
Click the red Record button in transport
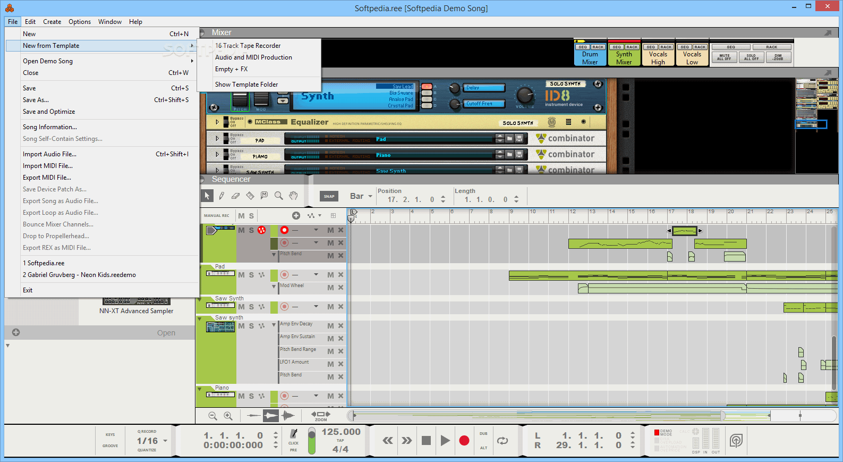464,440
